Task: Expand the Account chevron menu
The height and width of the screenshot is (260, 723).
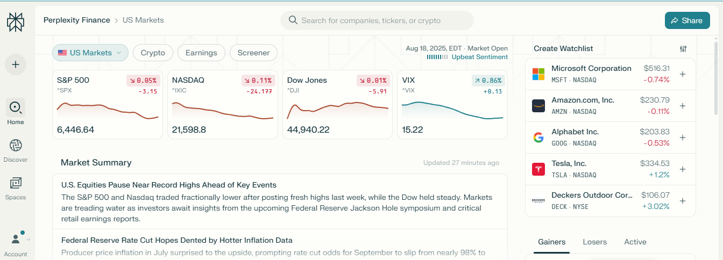Action: (x=29, y=240)
